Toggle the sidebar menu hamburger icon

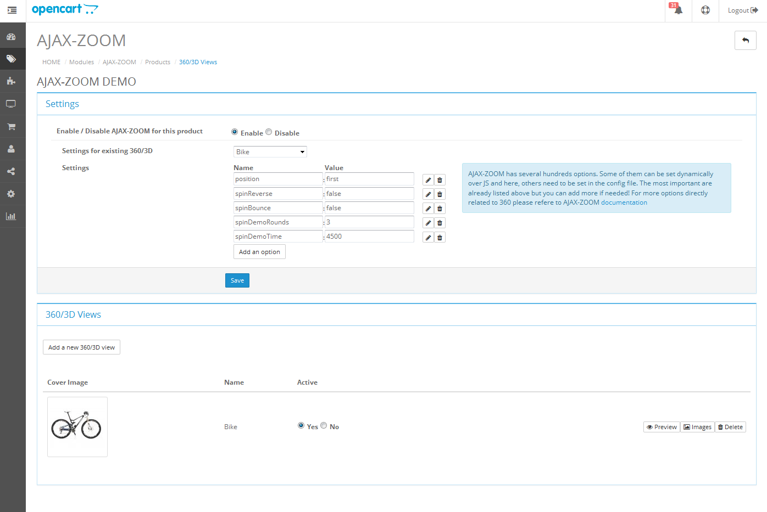[12, 10]
